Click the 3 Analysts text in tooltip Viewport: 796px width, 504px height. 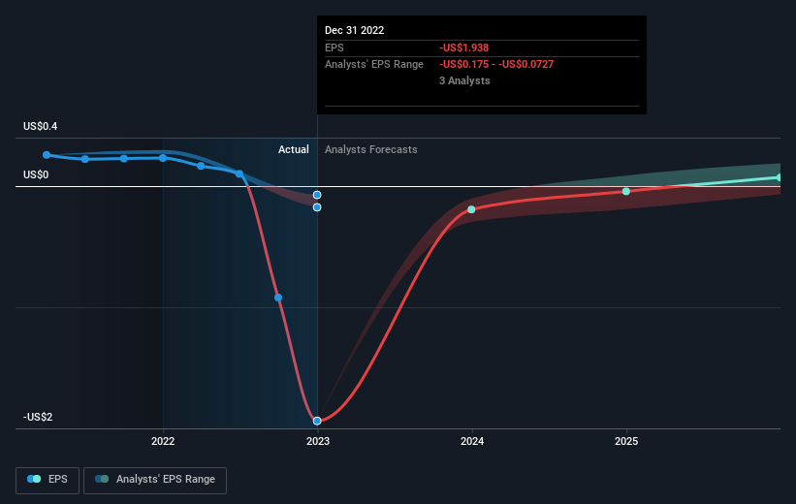[x=464, y=80]
